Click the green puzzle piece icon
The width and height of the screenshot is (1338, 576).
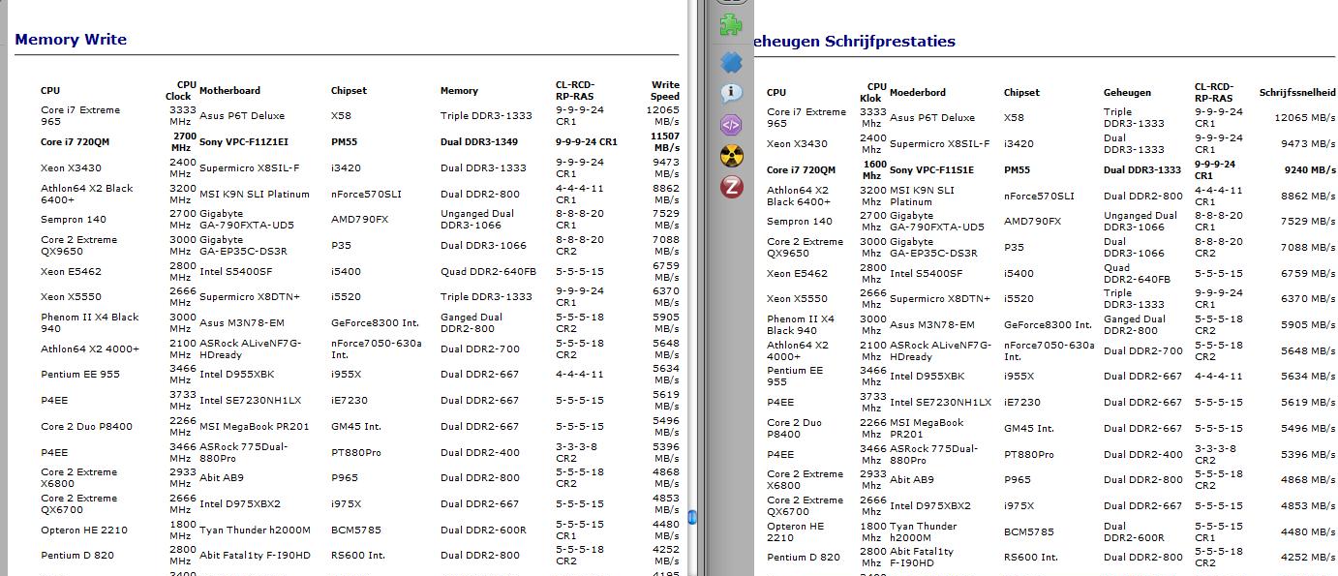point(731,25)
